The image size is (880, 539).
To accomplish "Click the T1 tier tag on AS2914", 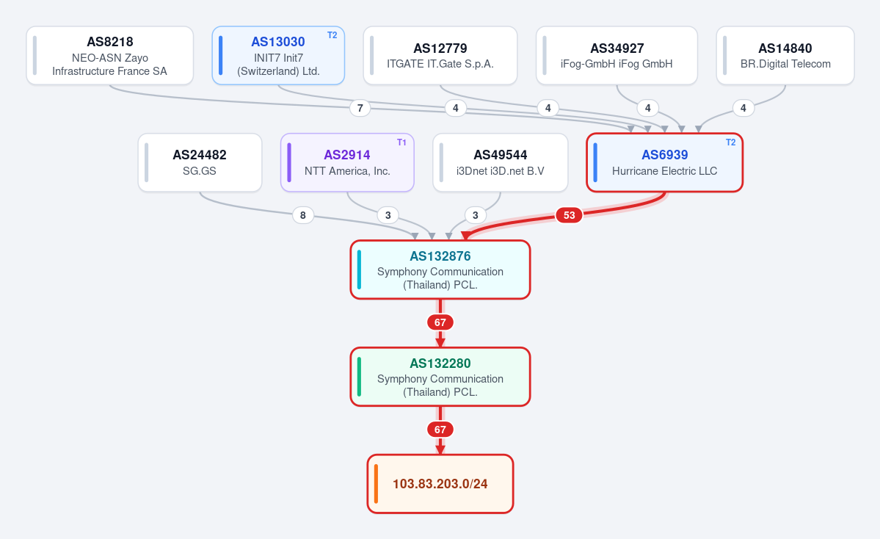I will click(x=402, y=142).
